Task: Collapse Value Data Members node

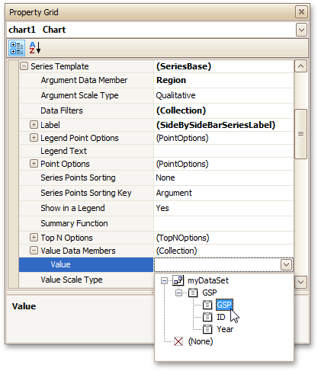Action: coord(34,251)
